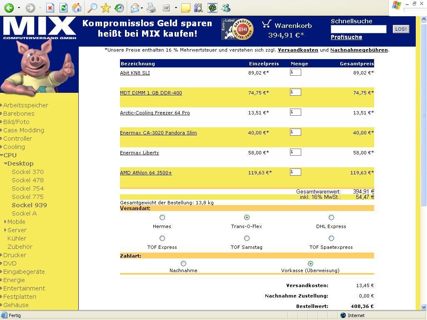Click the grey Forward arrow button
The height and width of the screenshot is (320, 427).
tap(30, 7)
